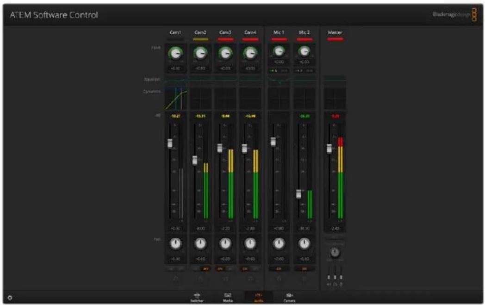Turn on Cam1 with its ON button
Image resolution: width=485 pixels, height=305 pixels.
(x=170, y=269)
